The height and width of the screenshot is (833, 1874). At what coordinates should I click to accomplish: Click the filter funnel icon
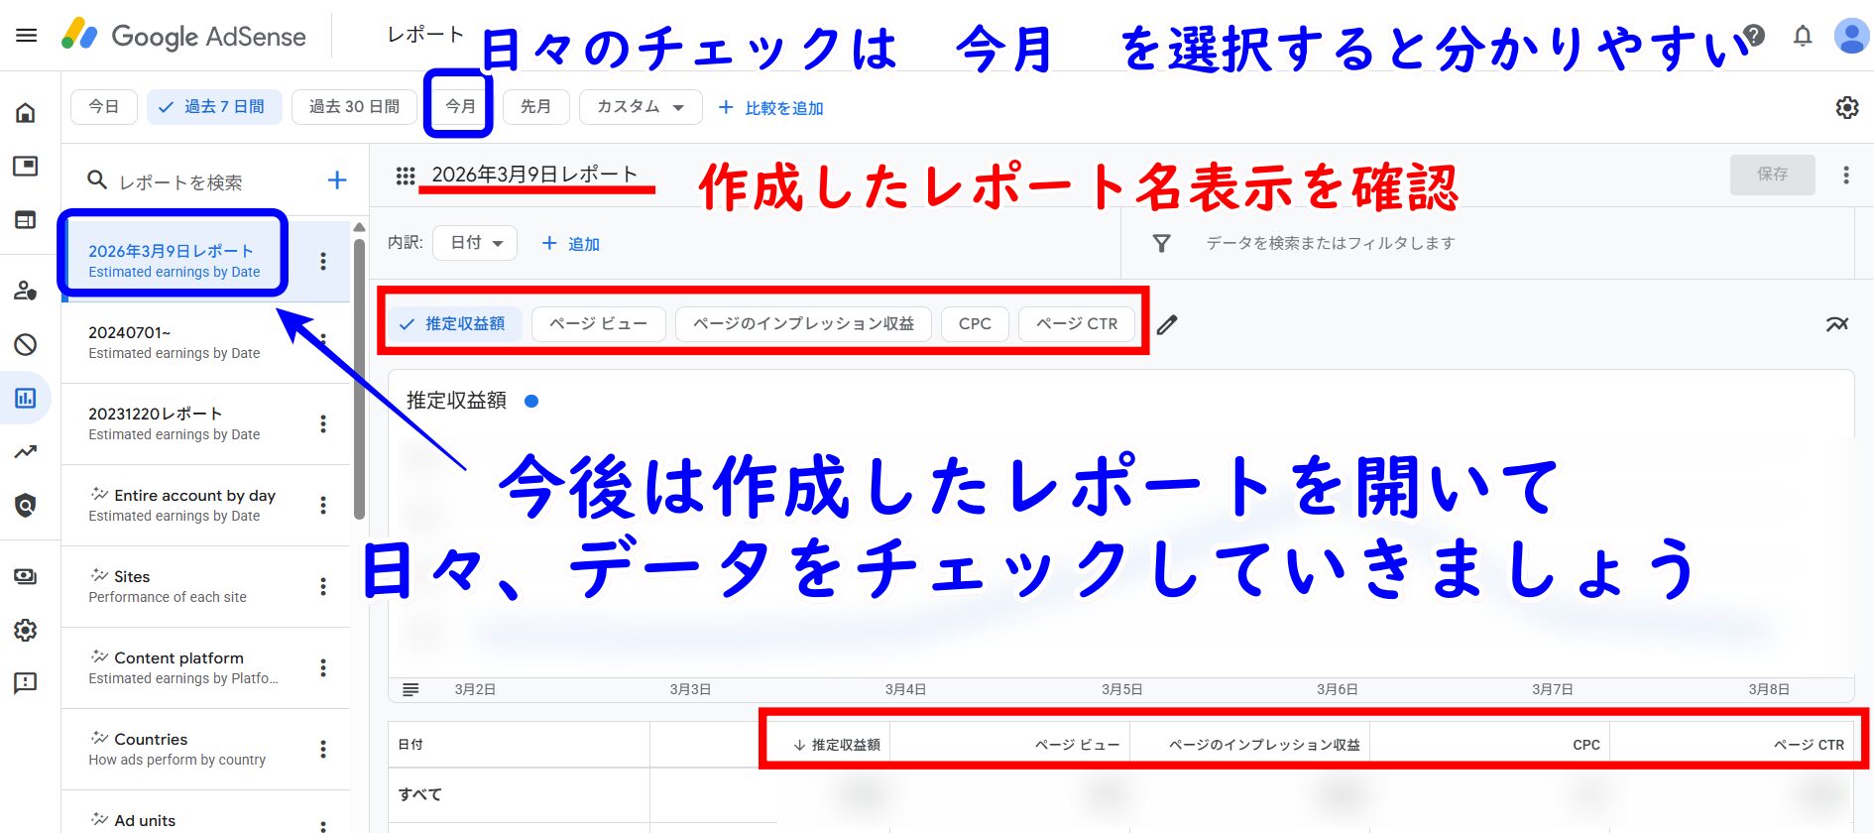(1161, 243)
